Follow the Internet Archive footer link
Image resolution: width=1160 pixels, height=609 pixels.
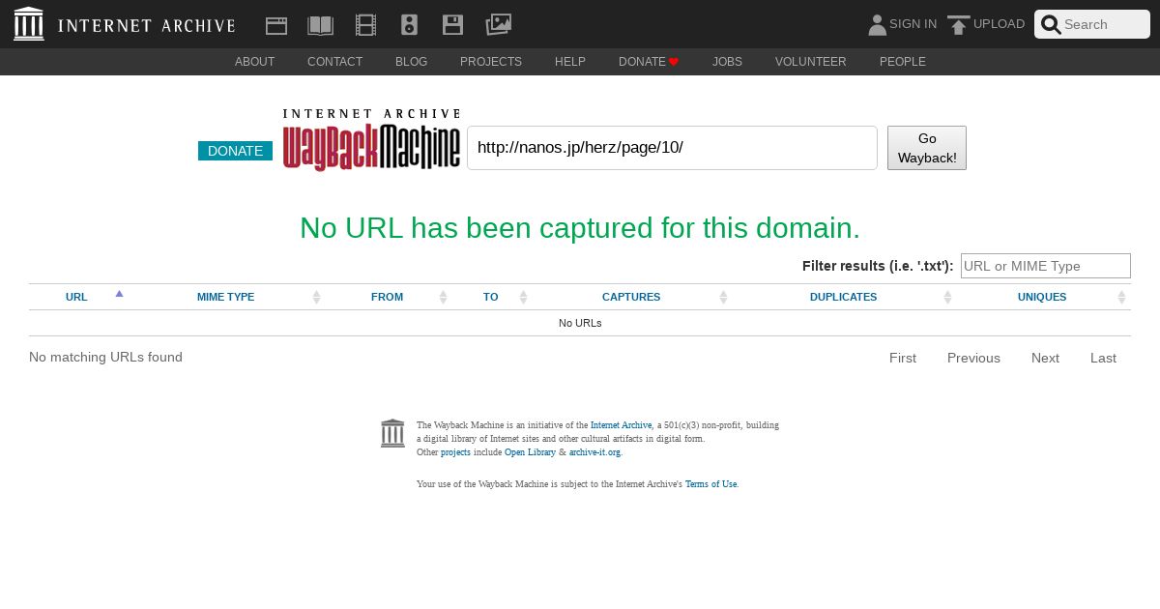[622, 425]
